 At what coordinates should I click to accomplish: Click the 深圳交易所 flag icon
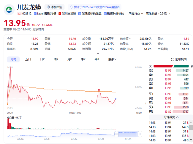point(60,14)
